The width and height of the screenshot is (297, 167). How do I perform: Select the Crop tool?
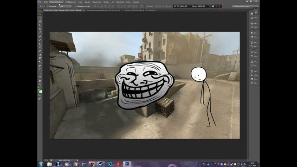(40, 29)
